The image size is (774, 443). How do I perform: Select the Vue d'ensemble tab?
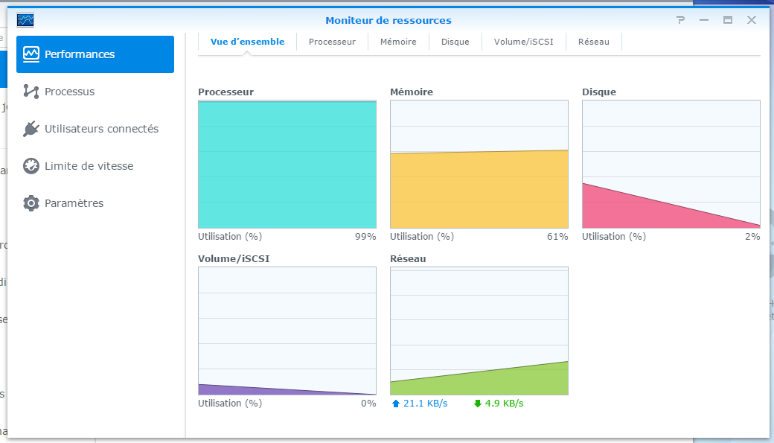click(x=247, y=42)
